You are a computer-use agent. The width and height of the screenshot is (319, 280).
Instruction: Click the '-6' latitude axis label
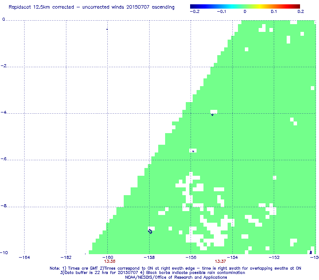pyautogui.click(x=3, y=159)
